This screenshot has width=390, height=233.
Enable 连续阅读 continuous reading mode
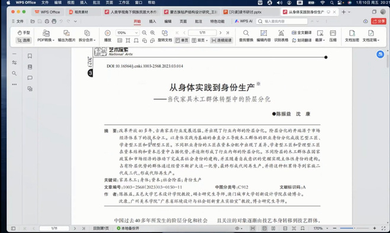click(221, 40)
